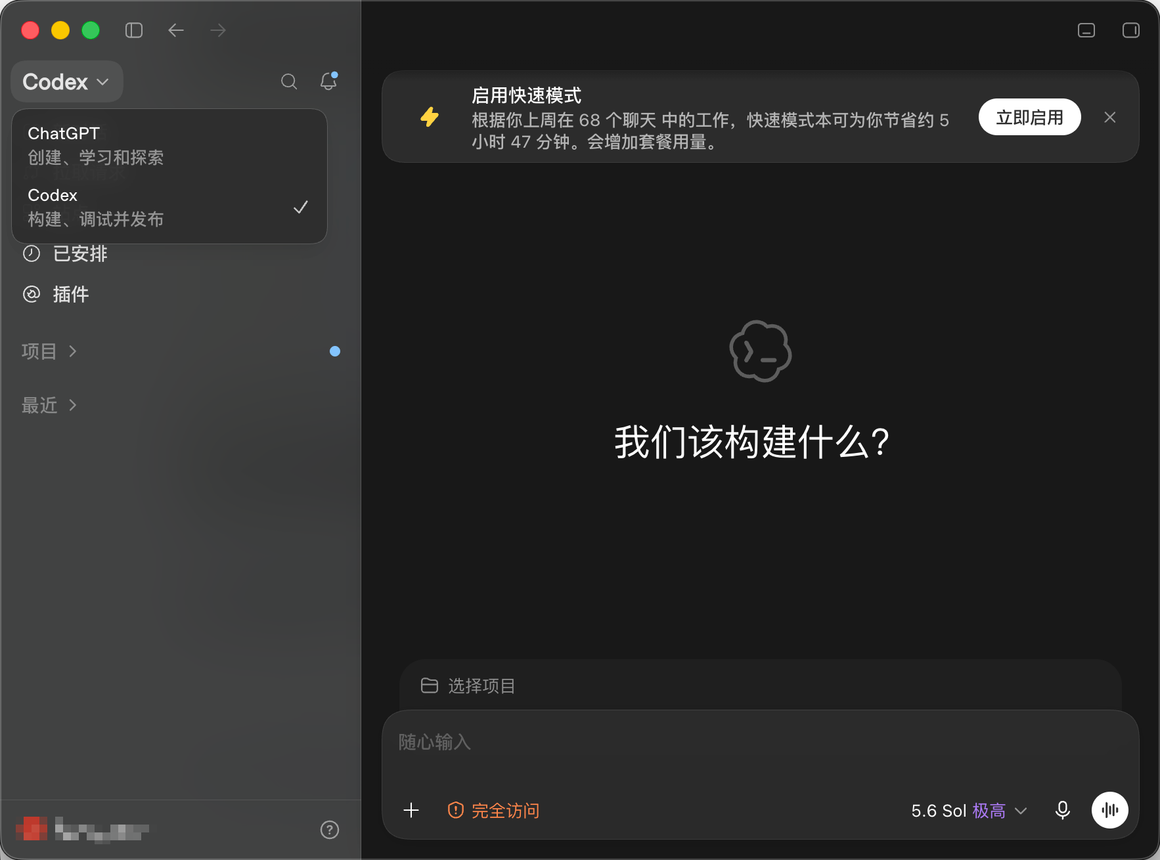Select Codex in the switcher menu
The image size is (1160, 860).
169,207
